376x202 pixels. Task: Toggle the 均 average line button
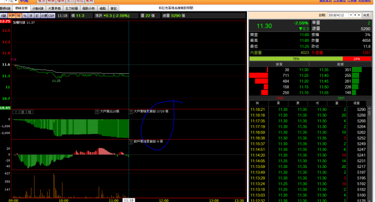(19, 16)
